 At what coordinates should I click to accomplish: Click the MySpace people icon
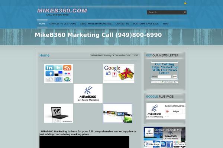(49, 80)
